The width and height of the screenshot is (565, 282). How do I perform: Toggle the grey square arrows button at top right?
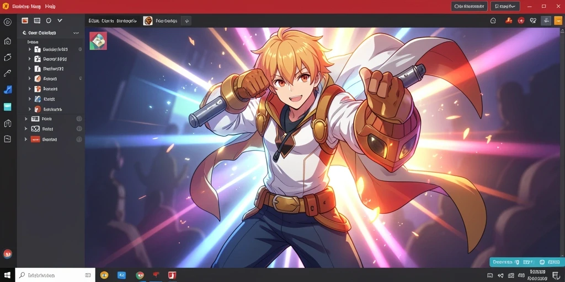(x=546, y=21)
